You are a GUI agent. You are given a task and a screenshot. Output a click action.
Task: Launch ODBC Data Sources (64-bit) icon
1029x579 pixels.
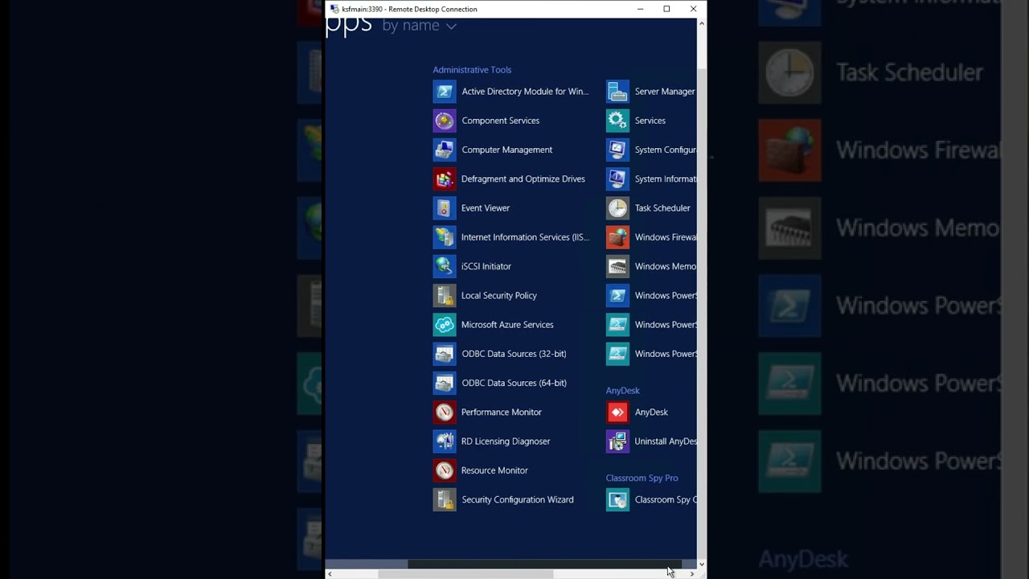coord(445,383)
